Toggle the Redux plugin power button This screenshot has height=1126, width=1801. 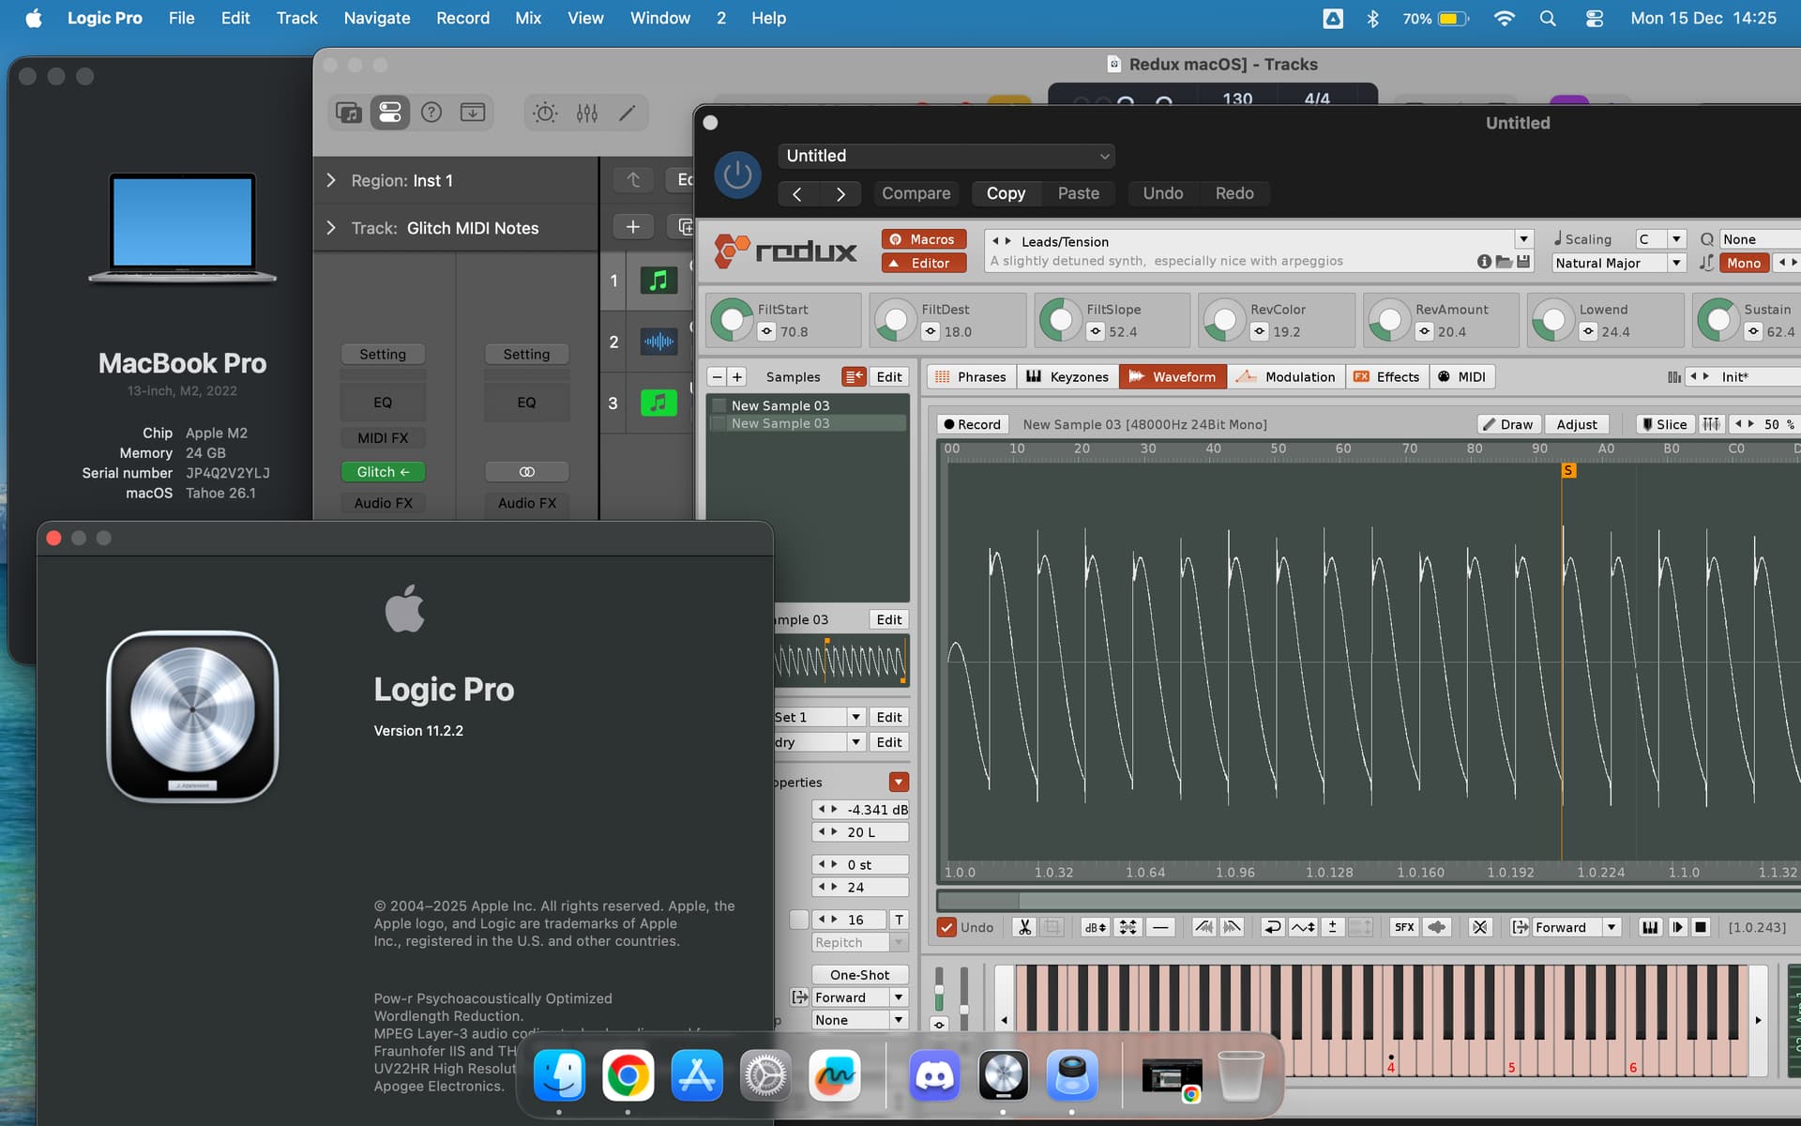click(x=737, y=175)
